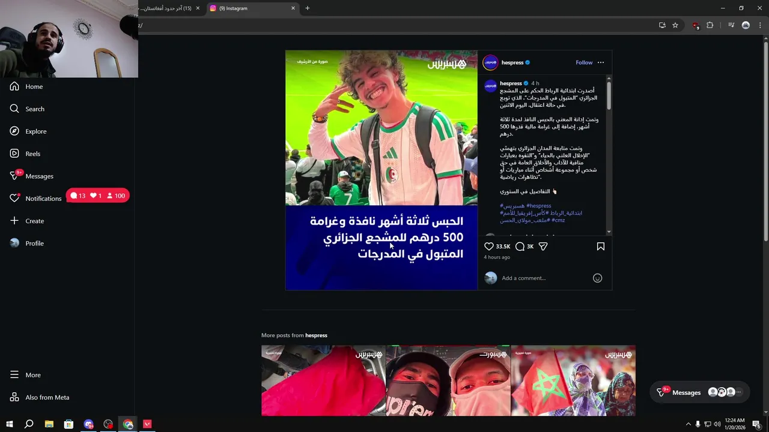The height and width of the screenshot is (432, 769).
Task: Open Messages in the left sidebar
Action: (x=31, y=176)
